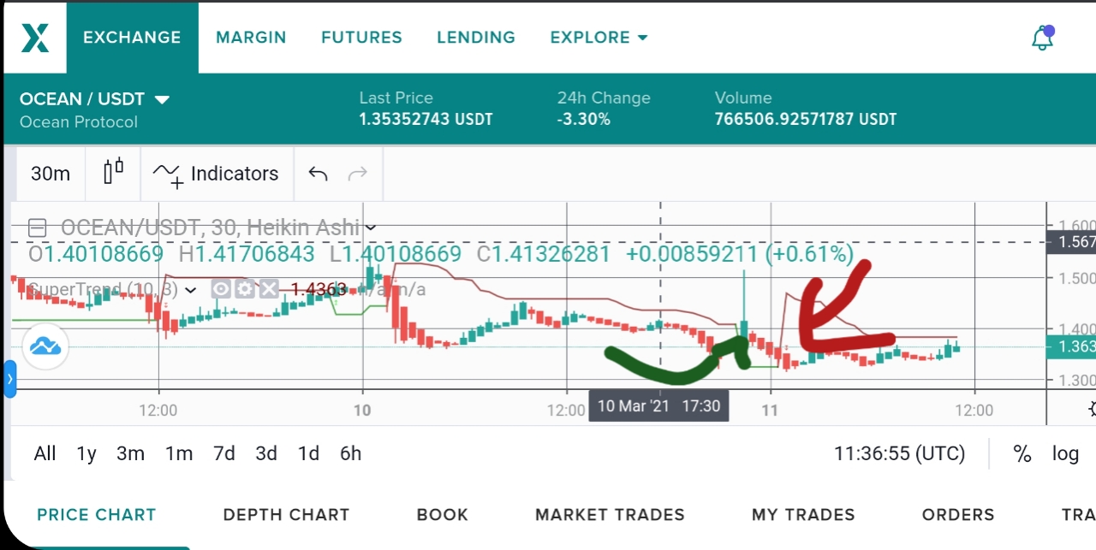Switch to the ORDERS tab
This screenshot has height=550, width=1096.
click(x=958, y=515)
